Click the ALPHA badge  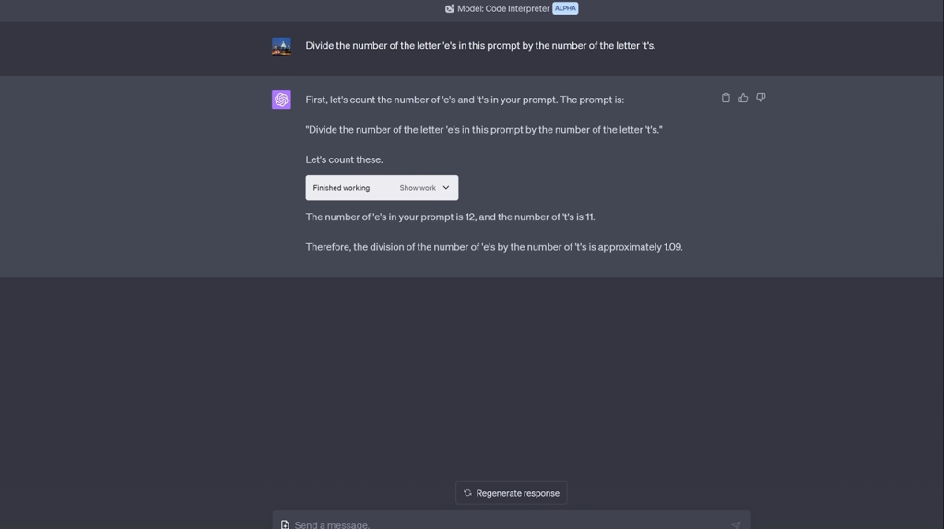pyautogui.click(x=565, y=8)
